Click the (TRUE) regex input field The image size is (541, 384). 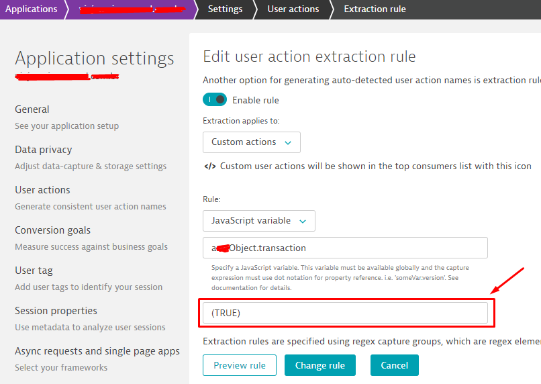click(345, 313)
